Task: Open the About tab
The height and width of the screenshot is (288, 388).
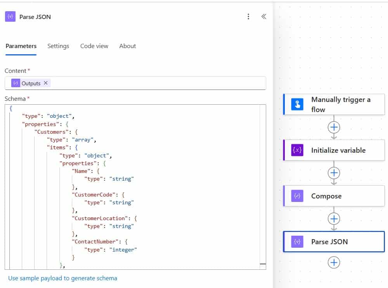Action: click(127, 46)
